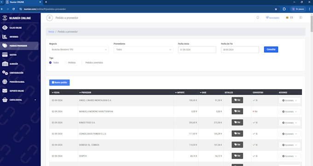
Task: Expand the Carta Digital submenu arrow
Action: pyautogui.click(x=35, y=100)
